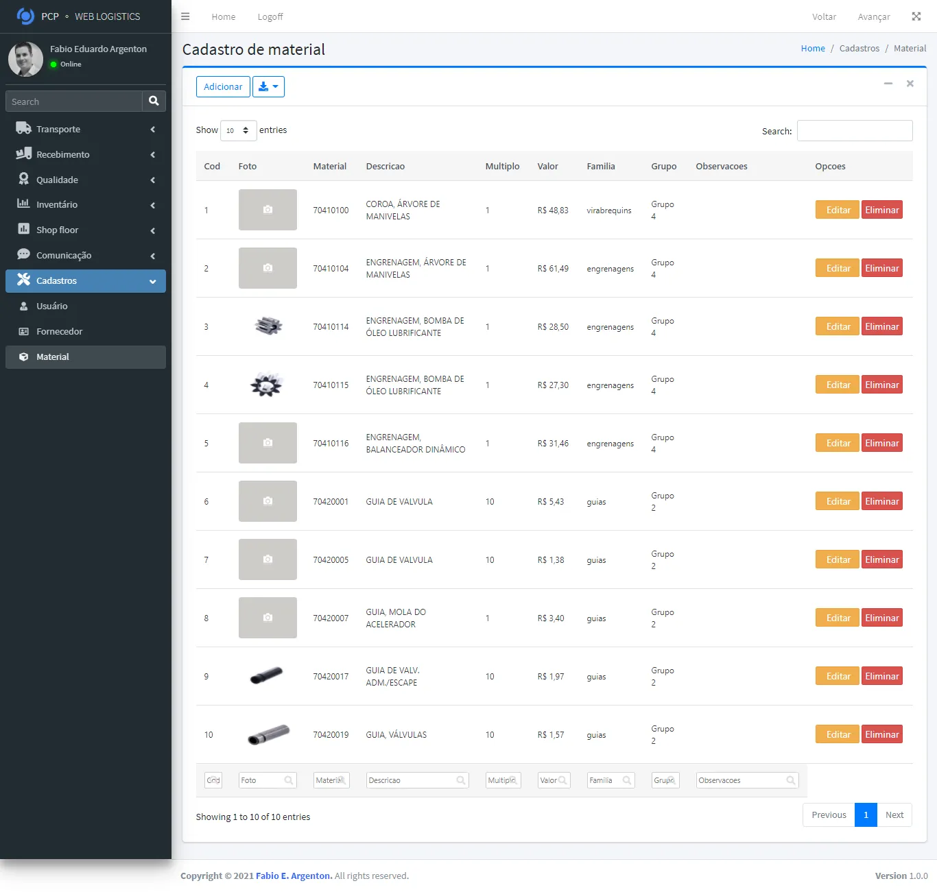Viewport: 937px width, 892px height.
Task: Go to Home via breadcrumb link
Action: point(813,49)
